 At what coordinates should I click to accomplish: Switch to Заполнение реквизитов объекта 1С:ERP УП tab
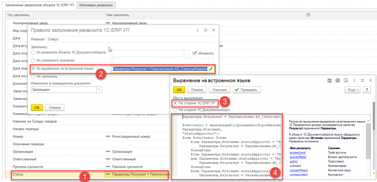click(40, 4)
